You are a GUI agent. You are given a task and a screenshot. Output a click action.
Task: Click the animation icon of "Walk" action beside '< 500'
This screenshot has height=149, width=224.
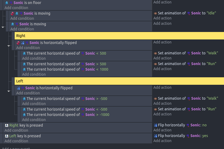click(156, 53)
